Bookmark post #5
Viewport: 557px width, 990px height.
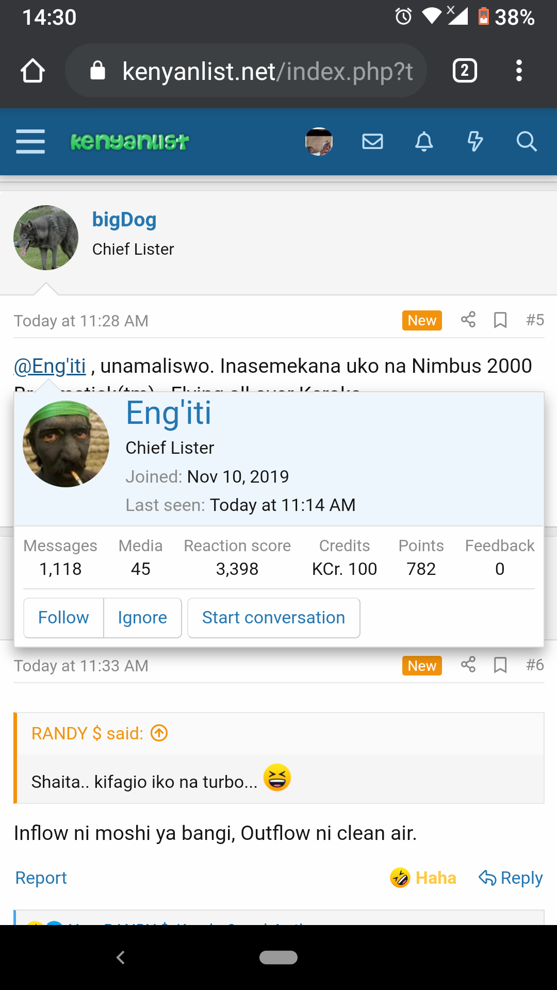(x=500, y=320)
